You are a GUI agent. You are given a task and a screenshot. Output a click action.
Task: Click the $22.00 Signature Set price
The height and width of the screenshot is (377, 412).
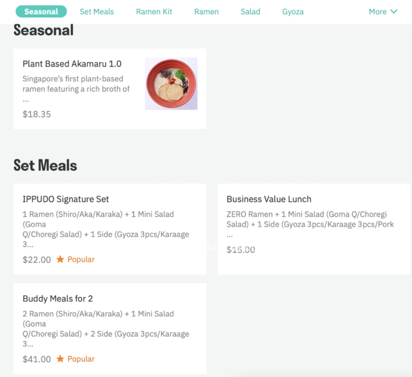tap(36, 259)
